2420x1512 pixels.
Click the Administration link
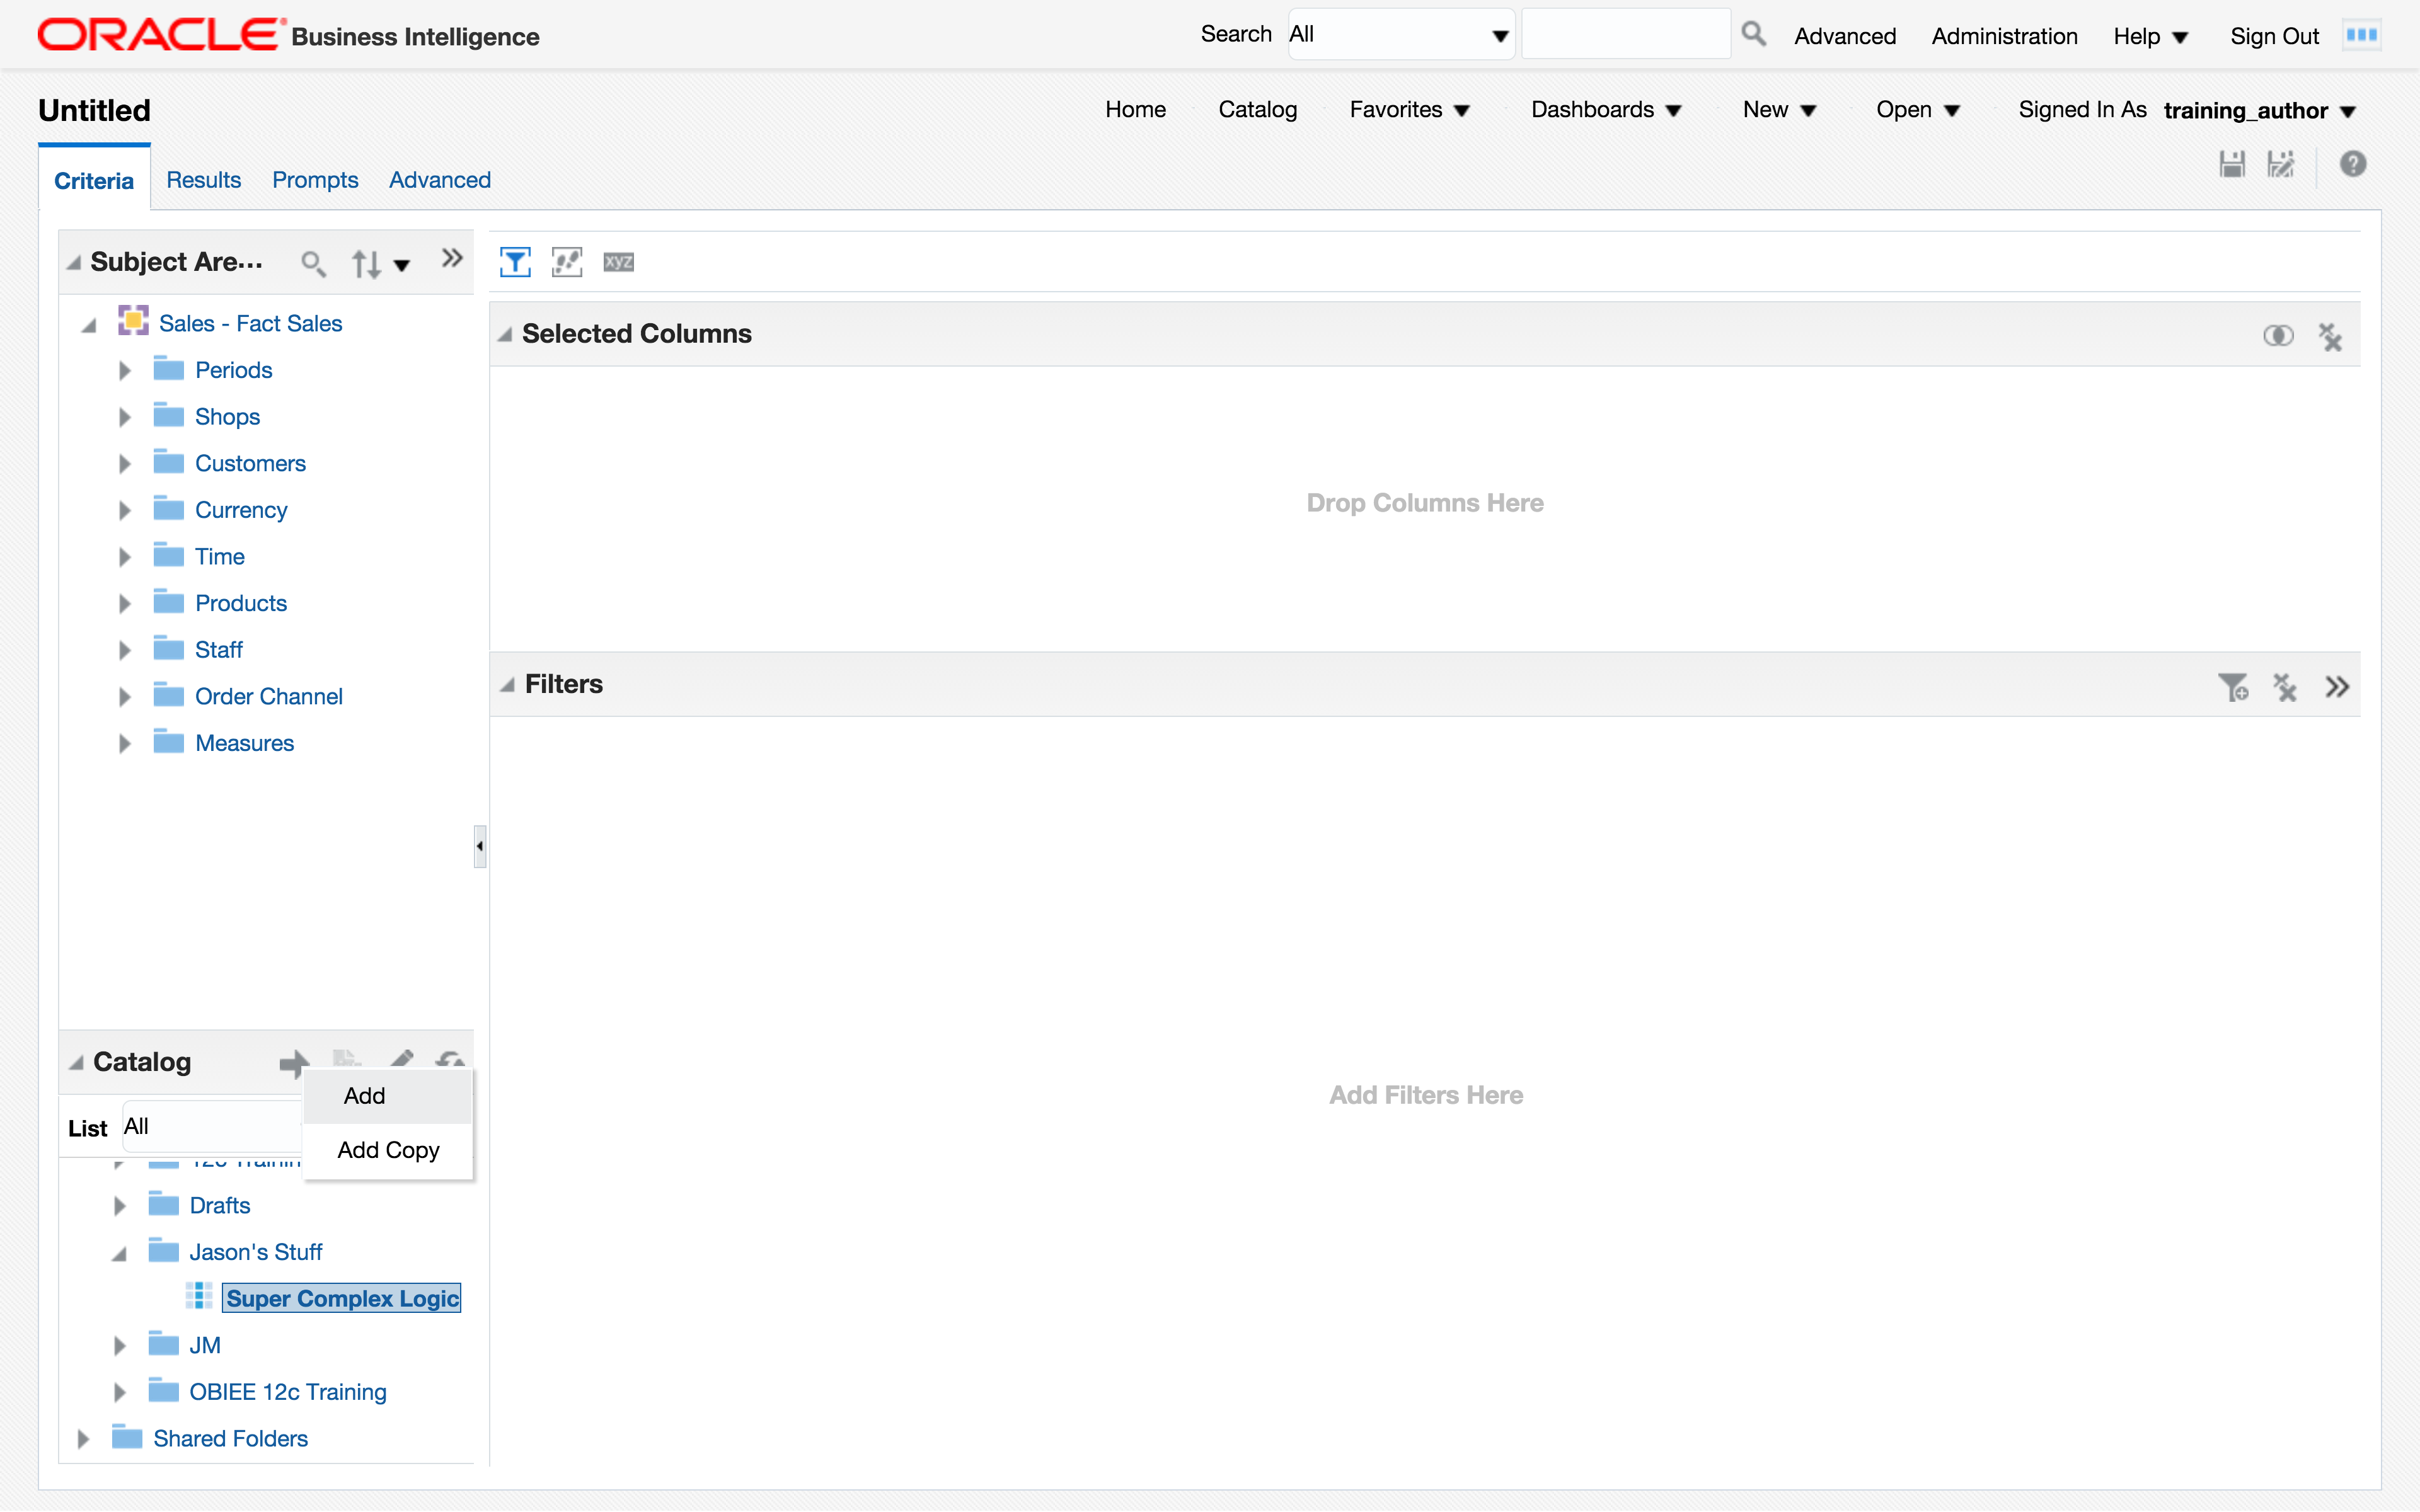tap(2004, 36)
